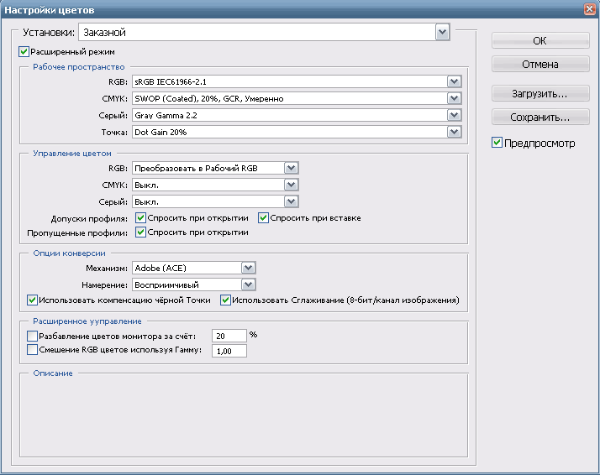Open the Gray Gamma 2.2 dropdown
This screenshot has width=600, height=475.
[x=297, y=116]
